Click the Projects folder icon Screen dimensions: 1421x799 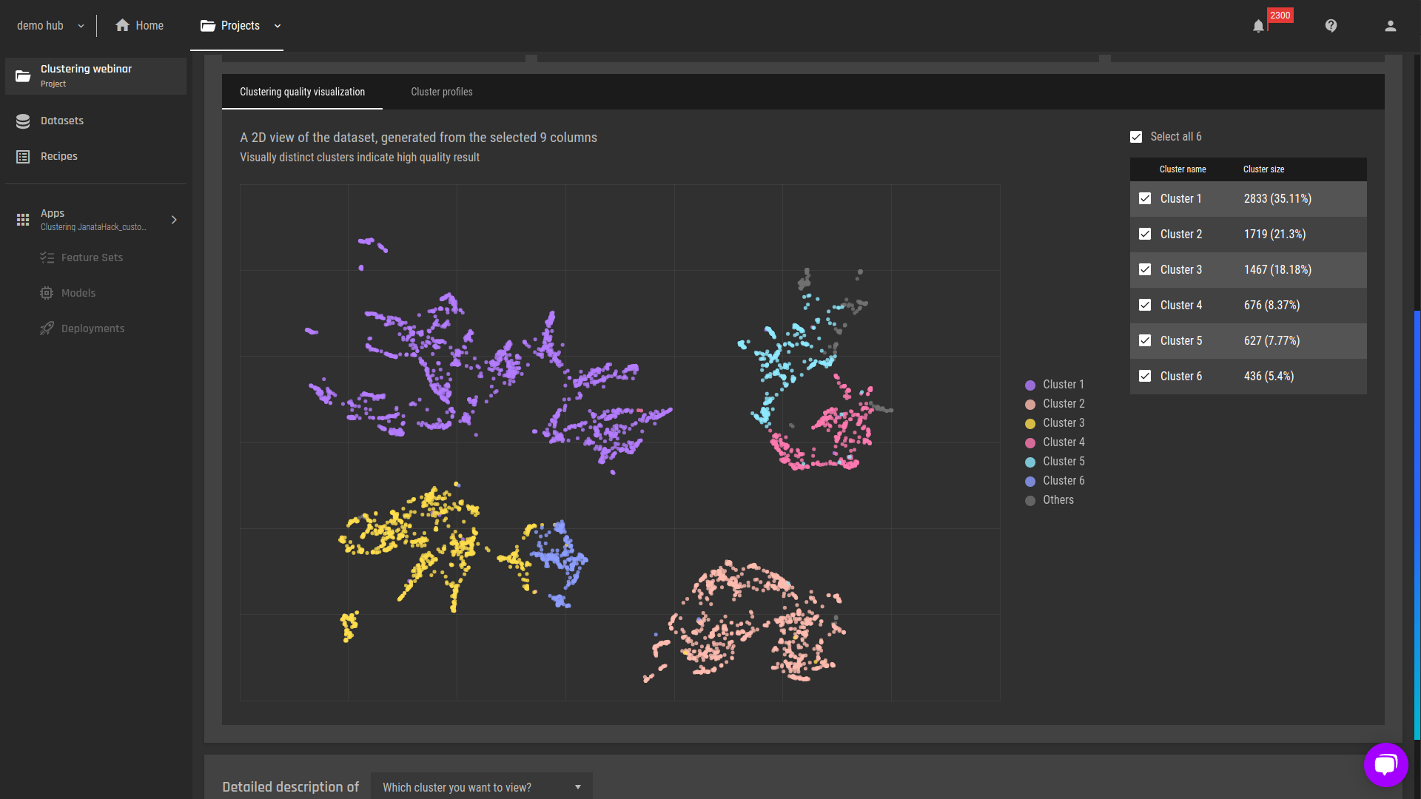coord(208,25)
